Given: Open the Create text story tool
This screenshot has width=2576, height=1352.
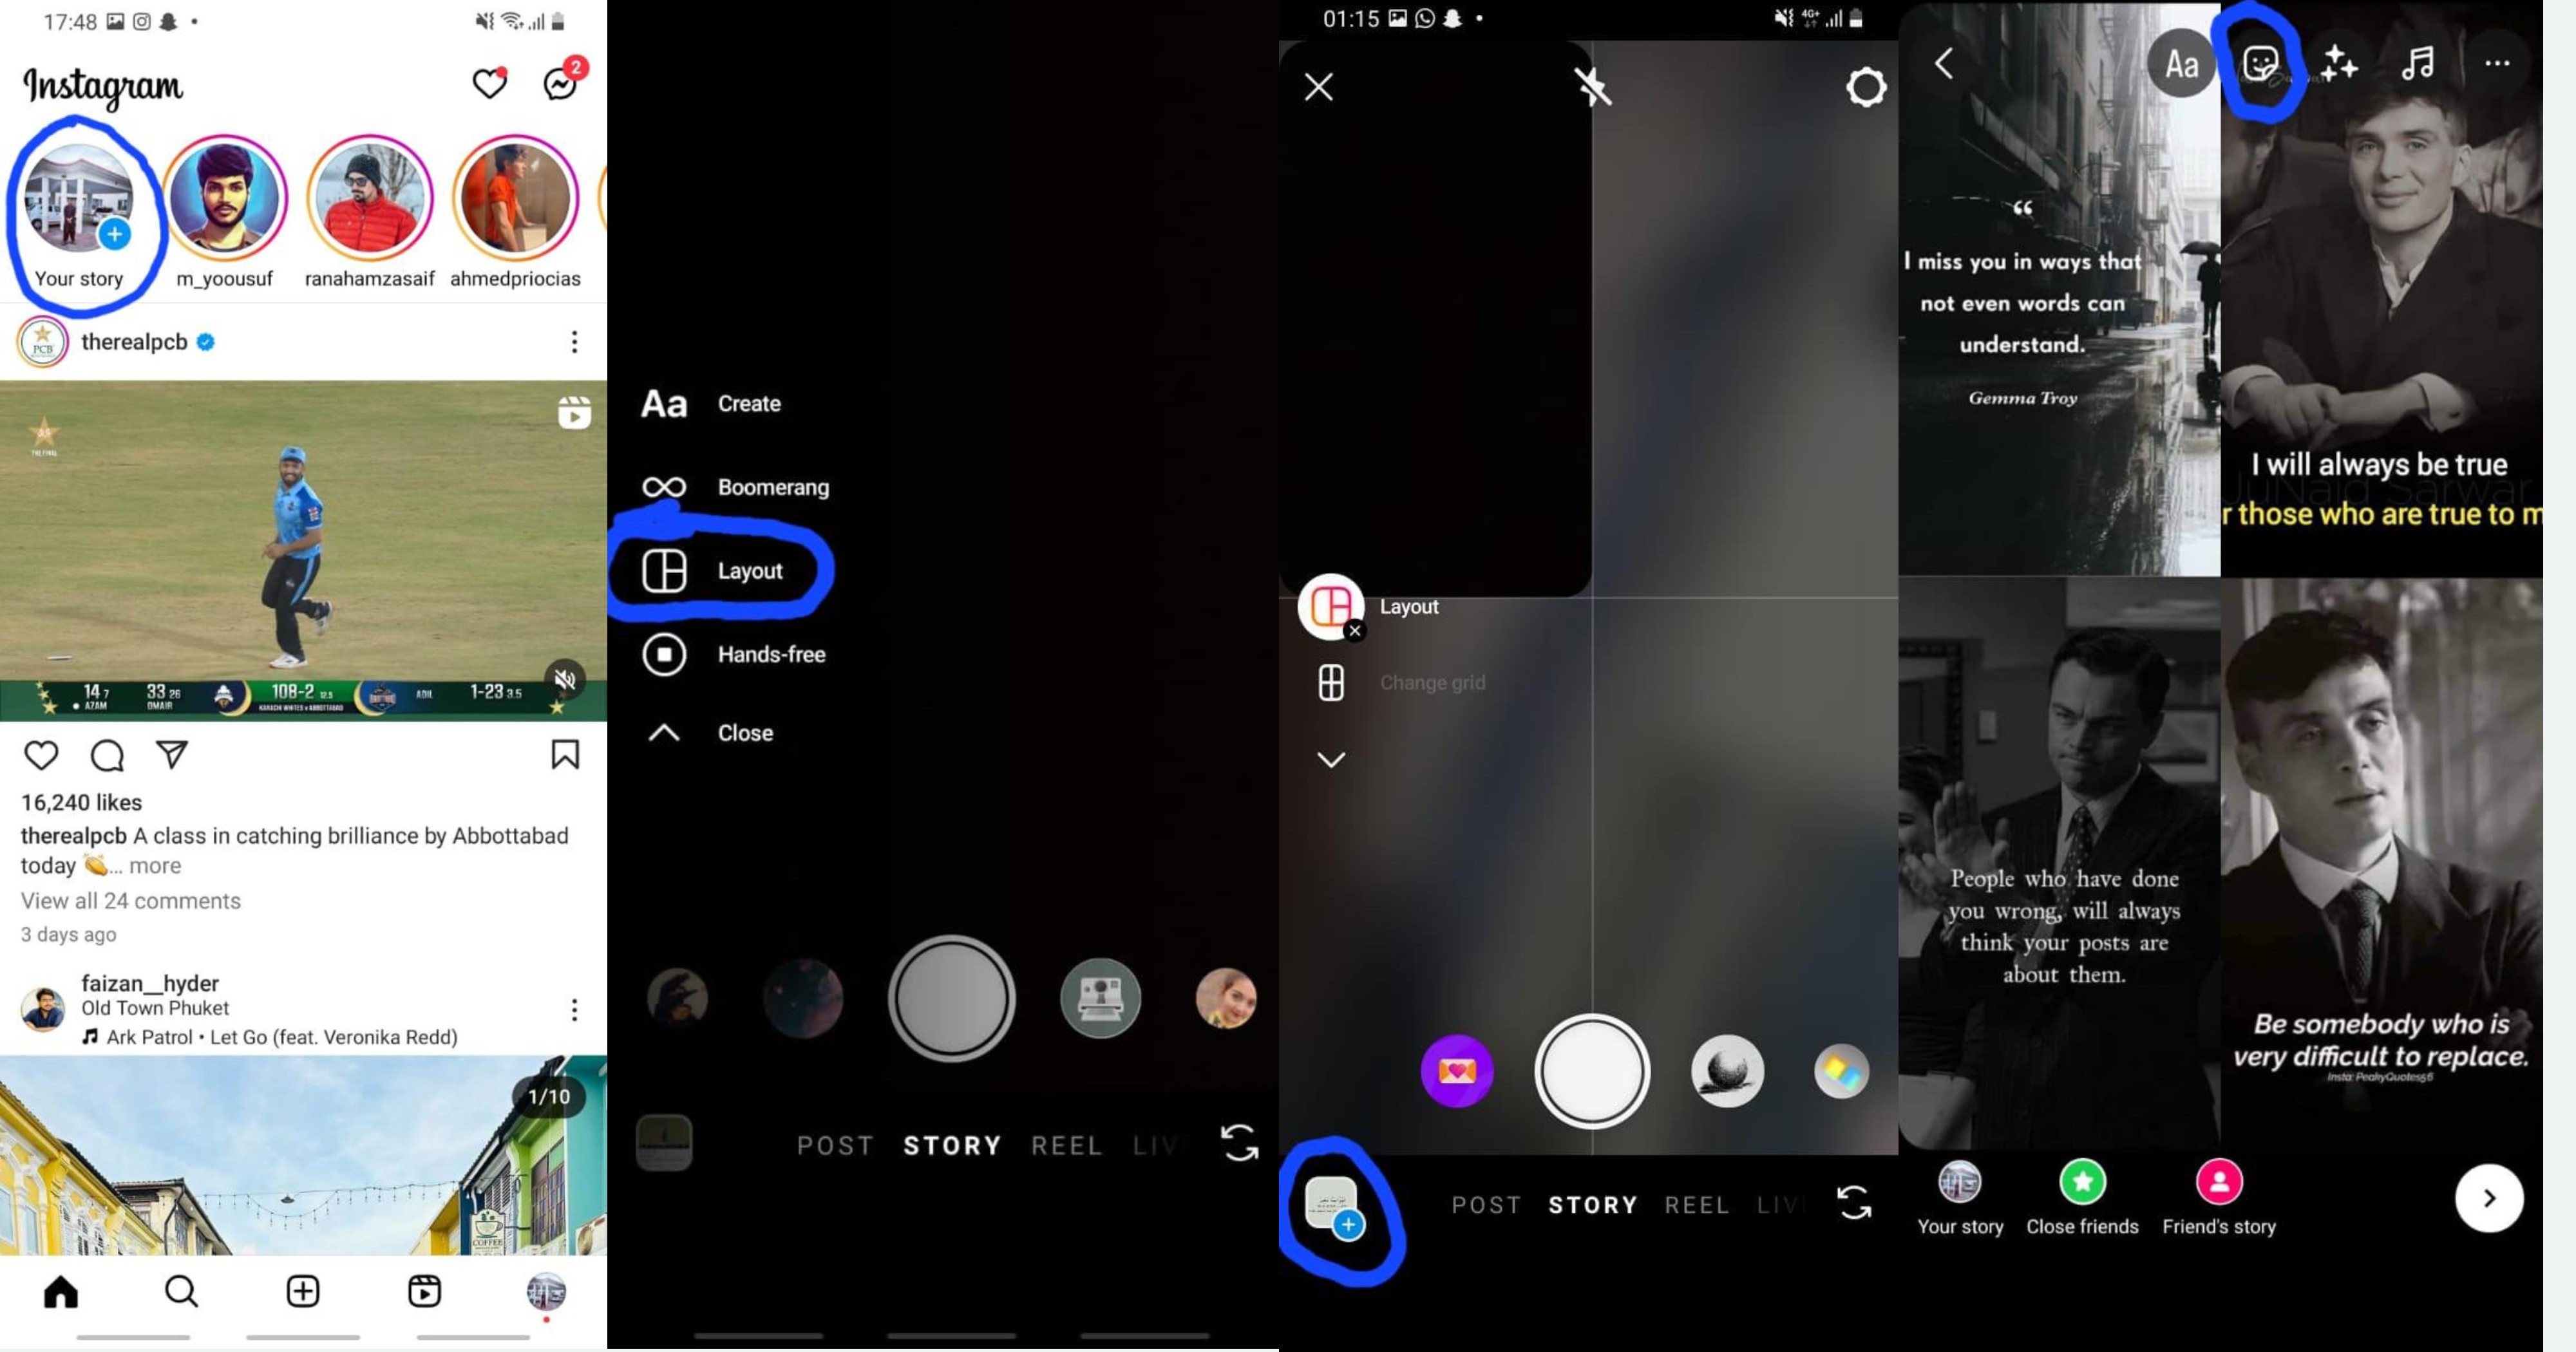Looking at the screenshot, I should click(x=707, y=404).
